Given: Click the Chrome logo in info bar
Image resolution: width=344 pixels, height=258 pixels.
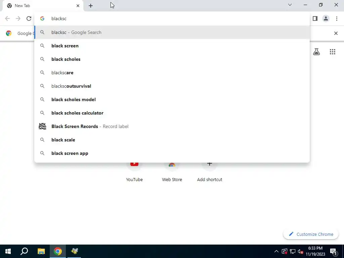Looking at the screenshot, I should pos(8,33).
